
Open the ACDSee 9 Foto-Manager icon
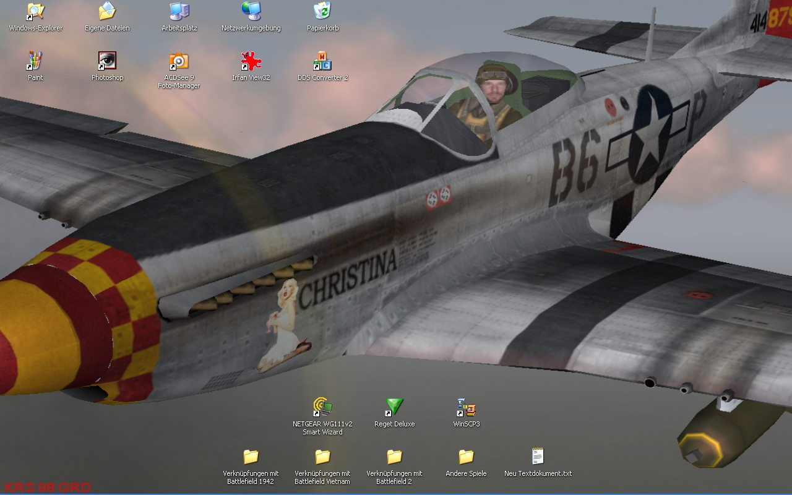(179, 61)
